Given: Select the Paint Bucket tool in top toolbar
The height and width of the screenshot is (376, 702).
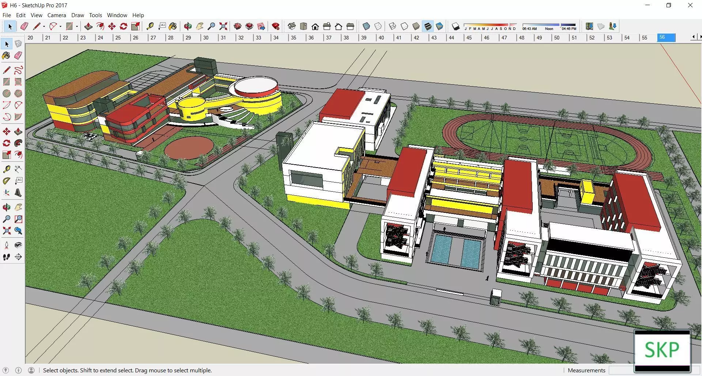Looking at the screenshot, I should (173, 26).
